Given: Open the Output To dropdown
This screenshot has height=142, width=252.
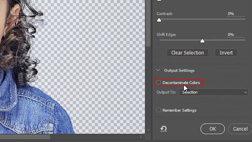Looking at the screenshot, I should [x=213, y=92].
